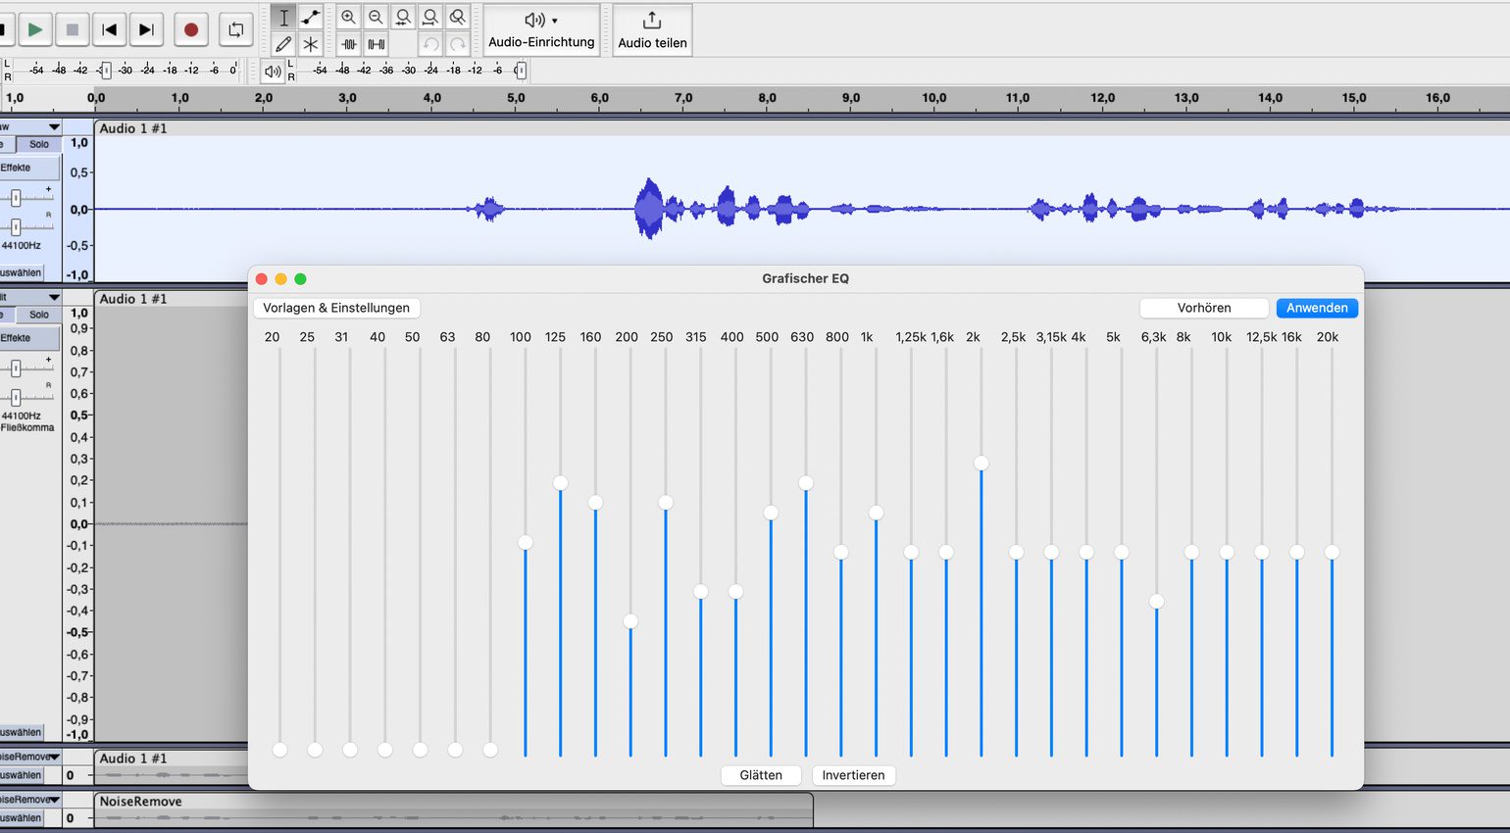Click the 2k frequency band slider handle
Viewport: 1510px width, 833px height.
(981, 463)
